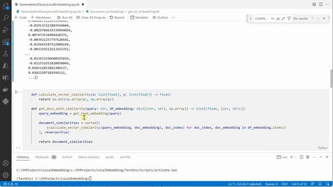Open new terminal profile dropdown arrow
The width and height of the screenshot is (333, 187).
296,157
